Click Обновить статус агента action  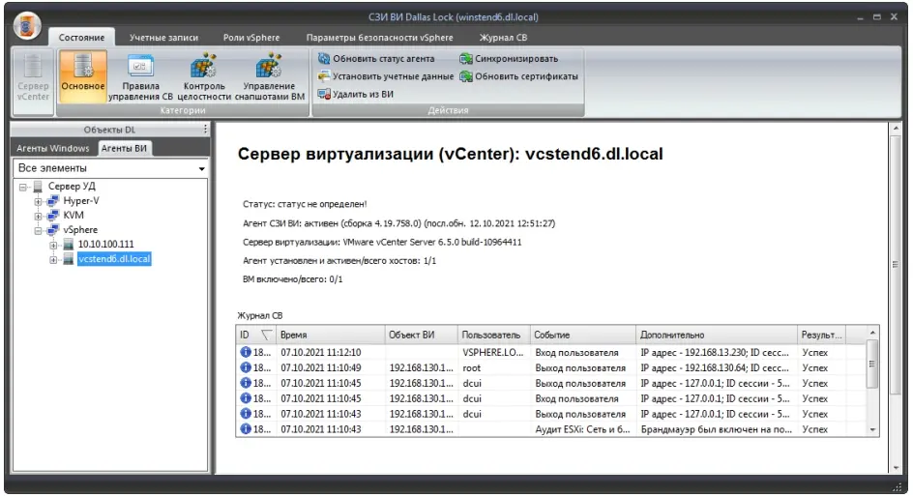click(376, 59)
